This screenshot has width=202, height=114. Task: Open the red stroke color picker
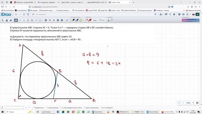point(89,20)
